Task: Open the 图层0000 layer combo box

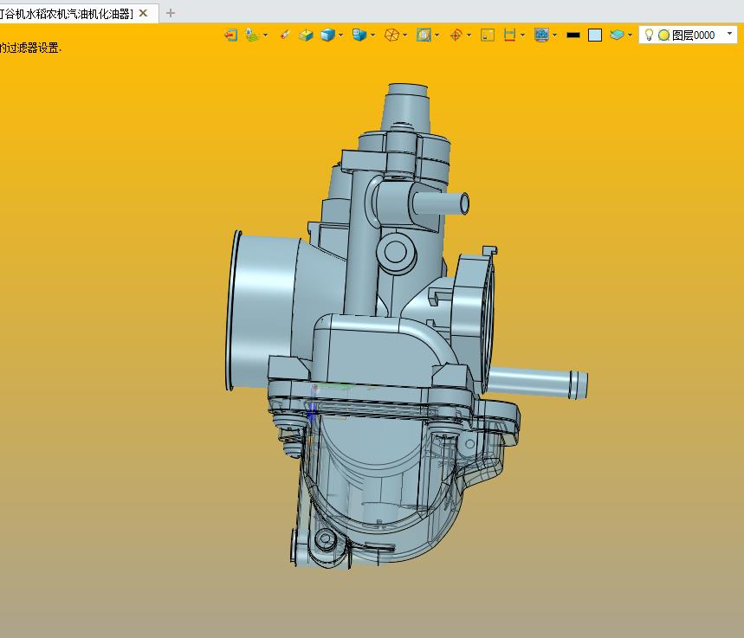Action: [x=688, y=35]
